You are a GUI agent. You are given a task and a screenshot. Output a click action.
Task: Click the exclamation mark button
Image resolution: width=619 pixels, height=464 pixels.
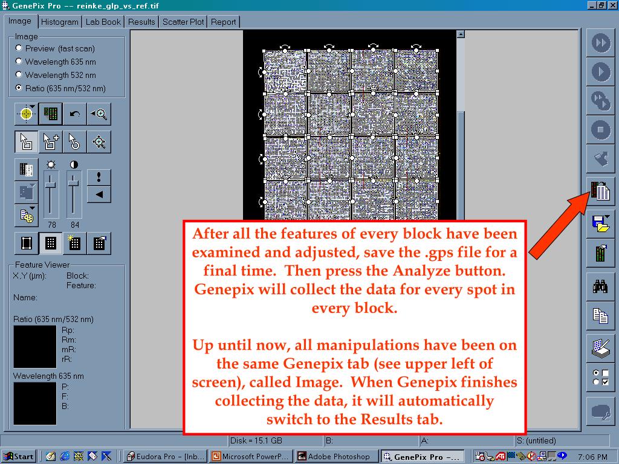pos(99,178)
